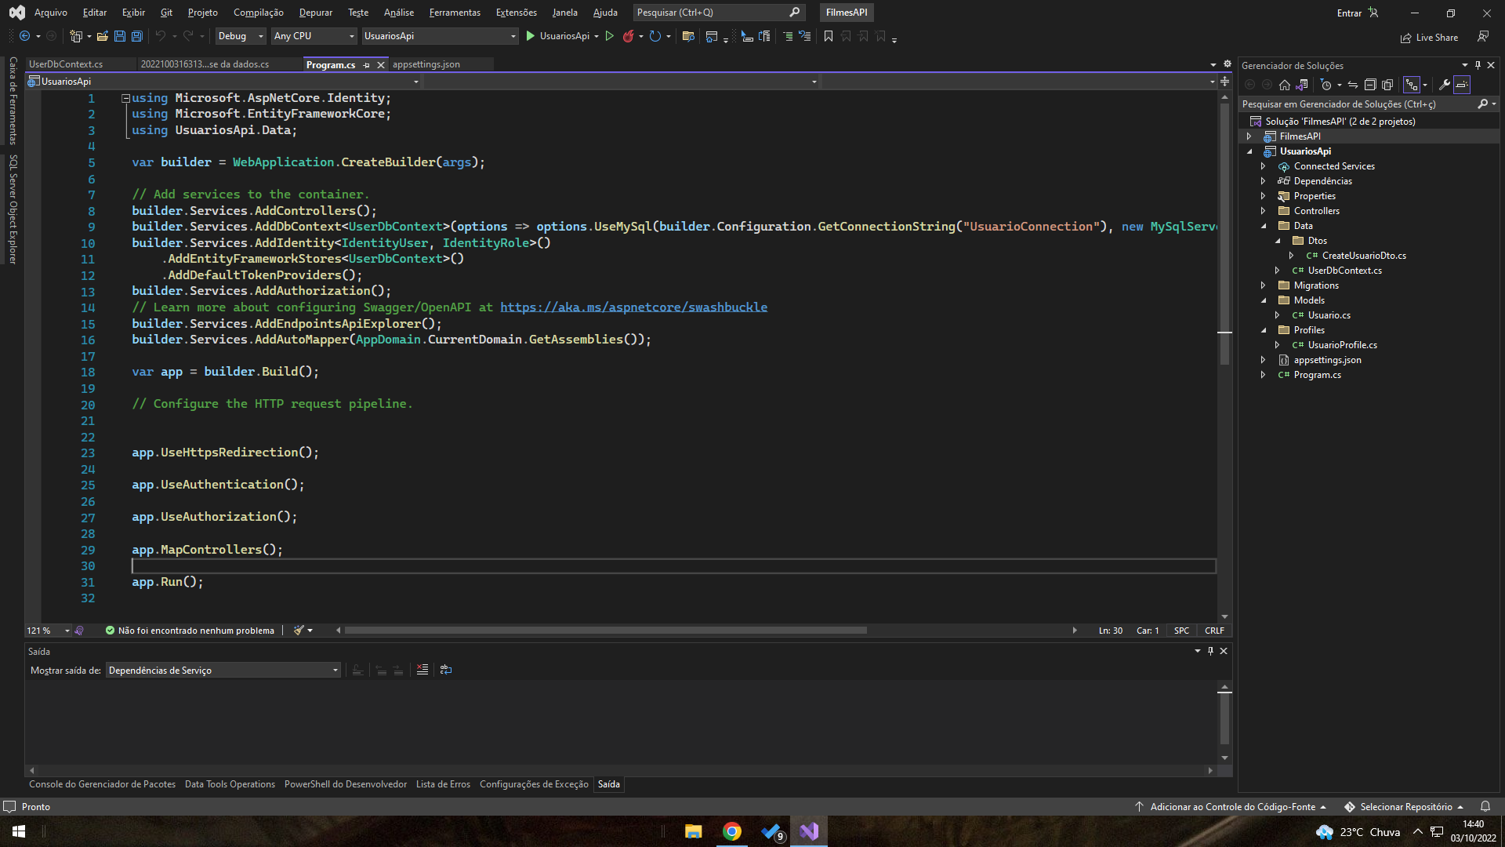Image resolution: width=1505 pixels, height=847 pixels.
Task: Click the Start Debugging play button
Action: pos(530,36)
